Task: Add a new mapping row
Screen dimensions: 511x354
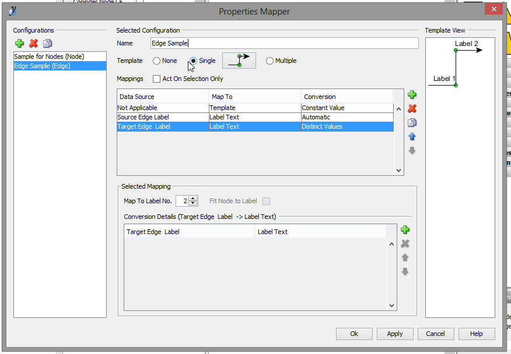Action: 412,95
